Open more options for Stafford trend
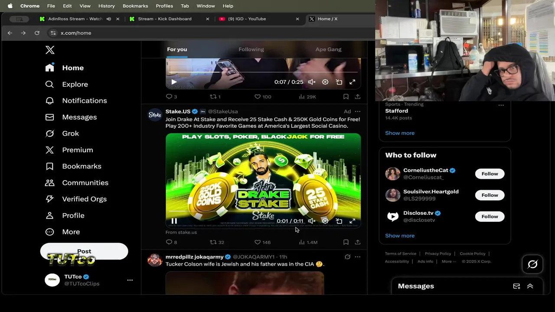555x312 pixels. [x=501, y=105]
